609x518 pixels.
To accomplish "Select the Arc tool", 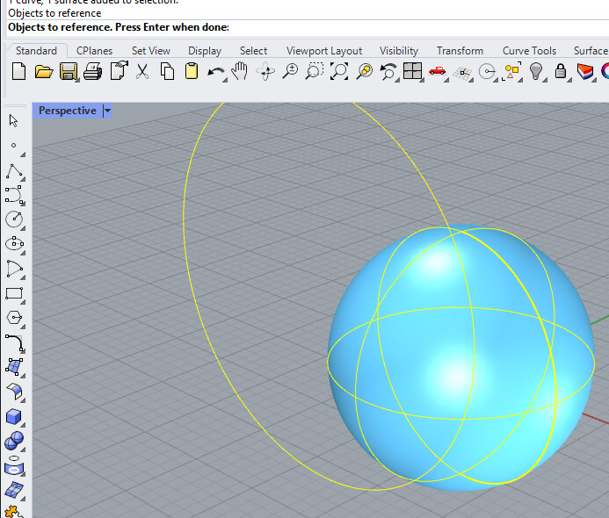I will (x=14, y=269).
